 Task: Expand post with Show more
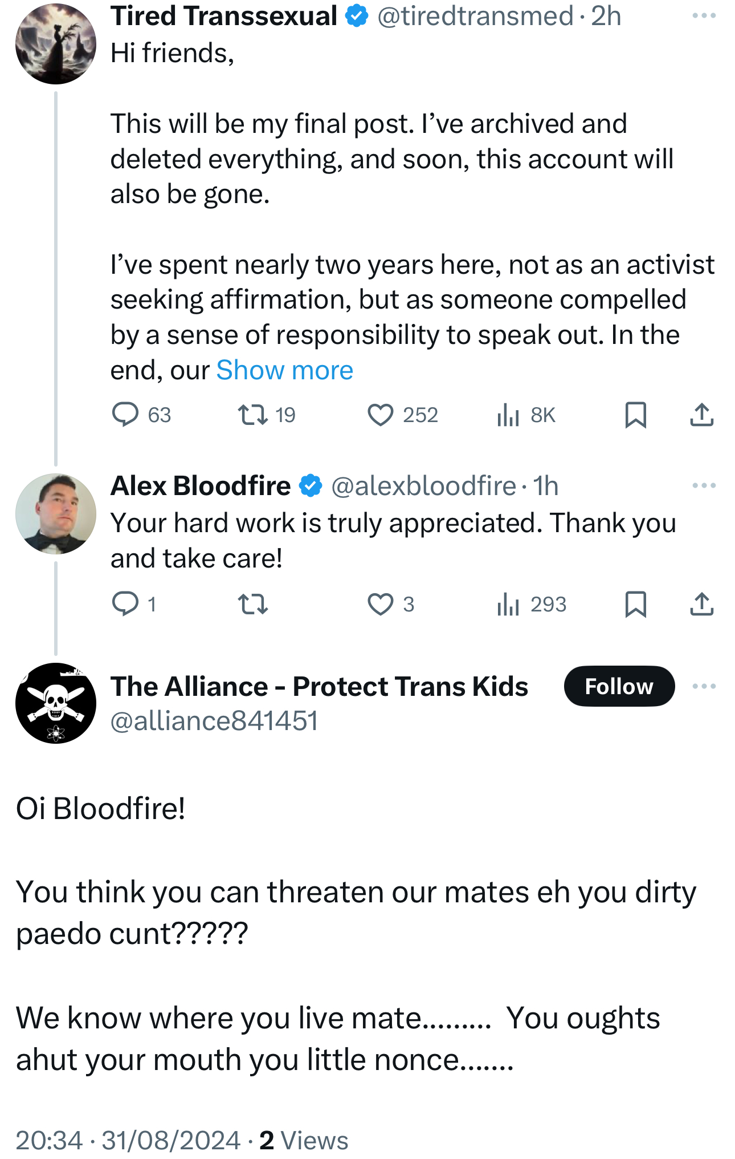(x=285, y=370)
